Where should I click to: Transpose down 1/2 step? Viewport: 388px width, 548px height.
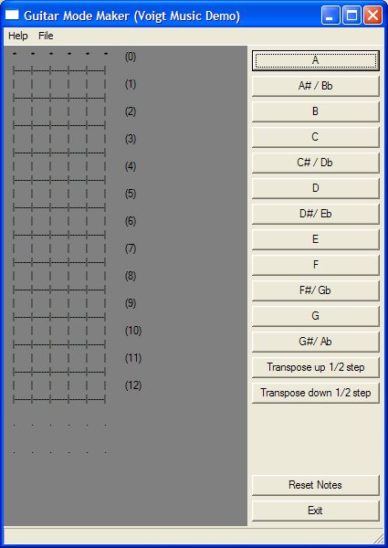coord(315,393)
